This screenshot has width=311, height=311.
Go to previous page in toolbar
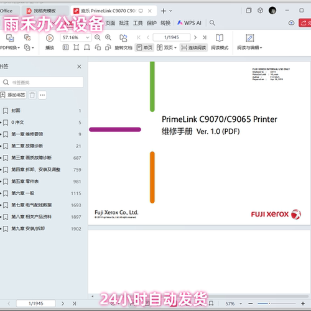[148, 37]
